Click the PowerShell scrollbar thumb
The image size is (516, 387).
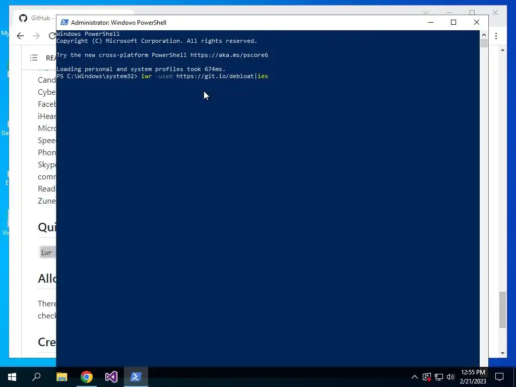(484, 43)
